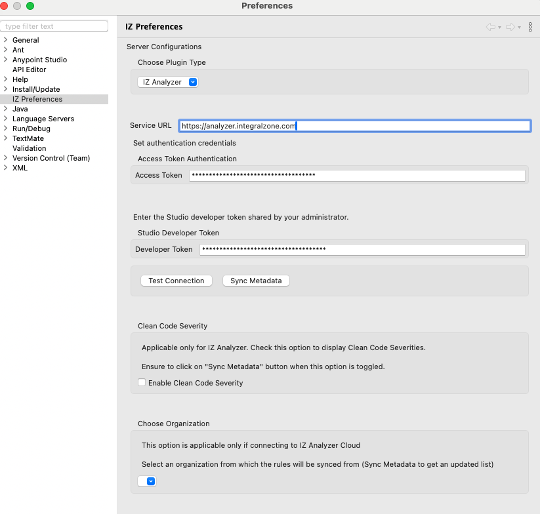Select TextMate preferences page
The image size is (540, 514).
28,138
